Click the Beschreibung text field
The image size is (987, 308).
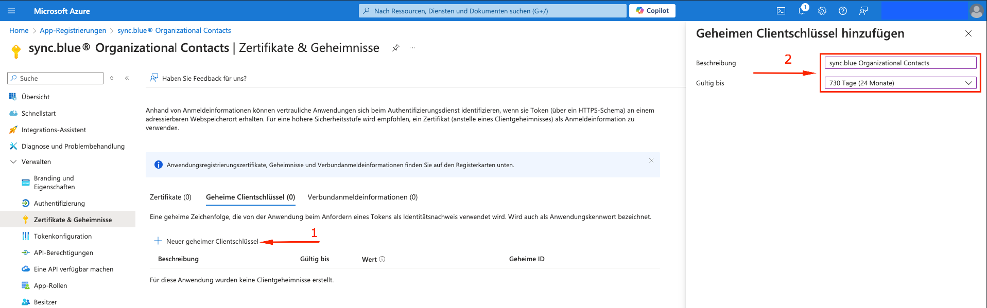point(901,63)
